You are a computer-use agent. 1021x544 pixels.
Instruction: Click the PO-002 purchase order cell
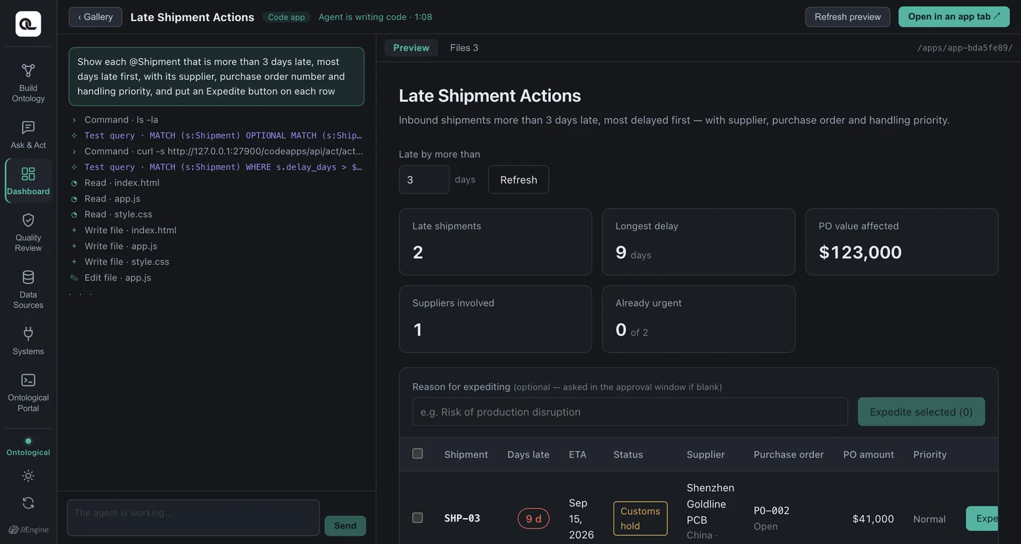tap(771, 518)
